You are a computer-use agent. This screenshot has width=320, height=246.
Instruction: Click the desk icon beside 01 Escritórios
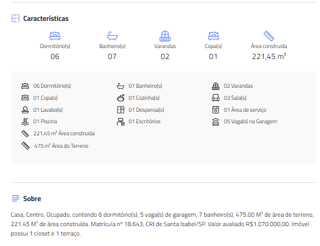(120, 122)
